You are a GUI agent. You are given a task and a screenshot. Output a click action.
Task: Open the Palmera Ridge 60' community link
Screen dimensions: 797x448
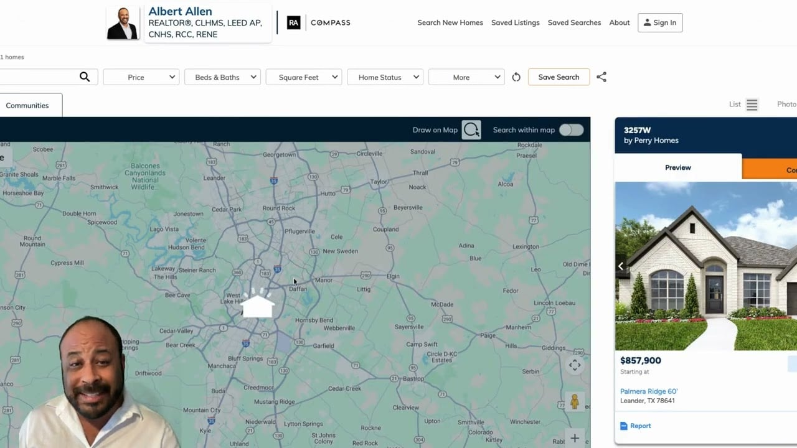649,391
